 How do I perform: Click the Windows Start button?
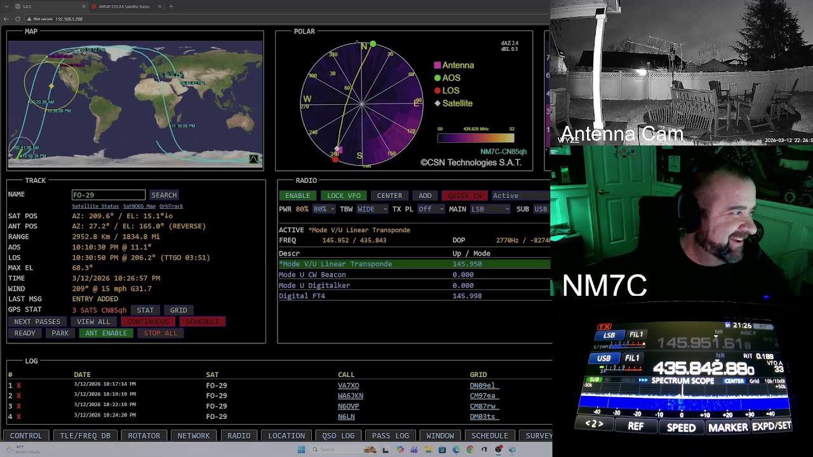[301, 449]
